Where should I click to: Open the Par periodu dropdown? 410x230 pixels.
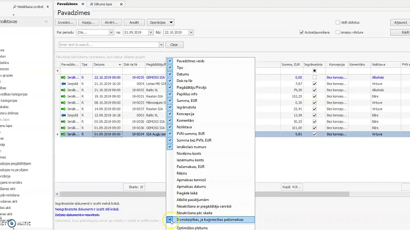111,32
